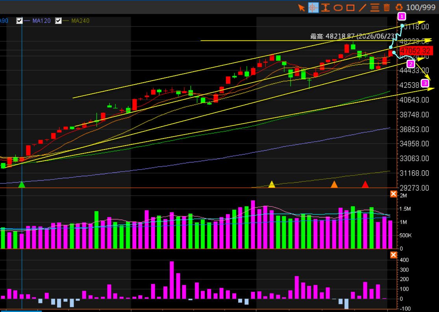Click the 1M volume axis label
The width and height of the screenshot is (439, 312).
point(403,222)
